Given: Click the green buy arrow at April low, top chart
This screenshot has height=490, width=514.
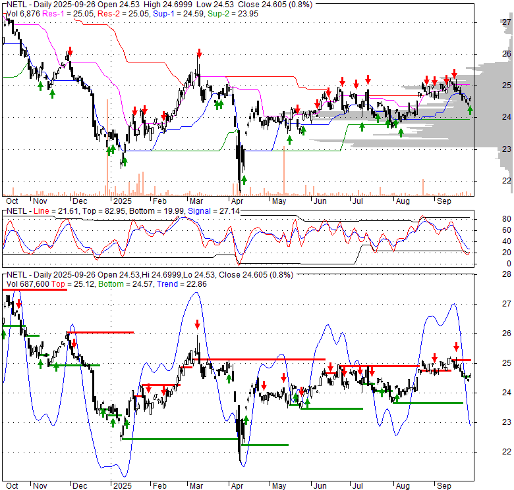Looking at the screenshot, I should click(x=244, y=180).
